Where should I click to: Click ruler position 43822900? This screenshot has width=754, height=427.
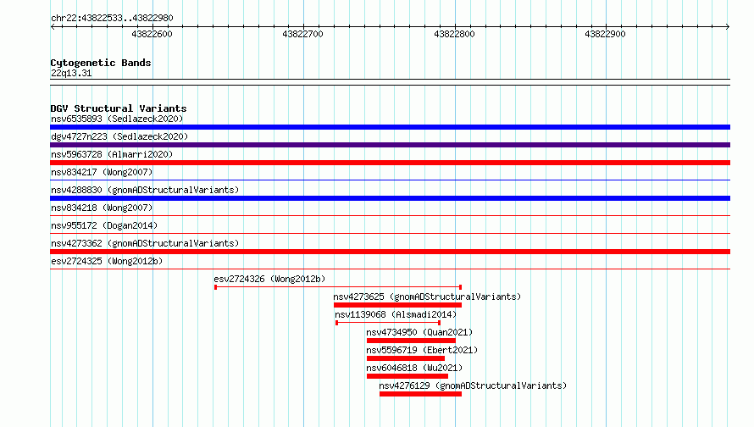tap(606, 34)
